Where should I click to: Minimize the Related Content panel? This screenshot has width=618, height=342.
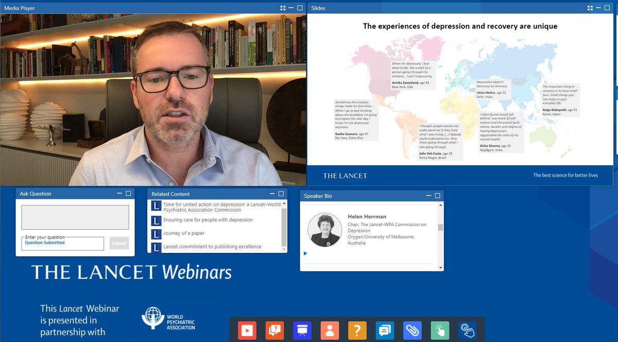[272, 194]
